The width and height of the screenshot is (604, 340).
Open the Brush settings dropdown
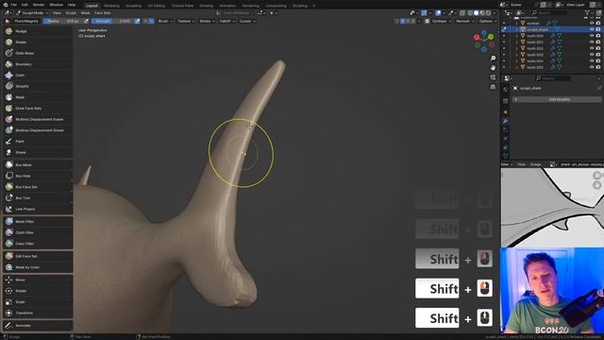click(165, 21)
